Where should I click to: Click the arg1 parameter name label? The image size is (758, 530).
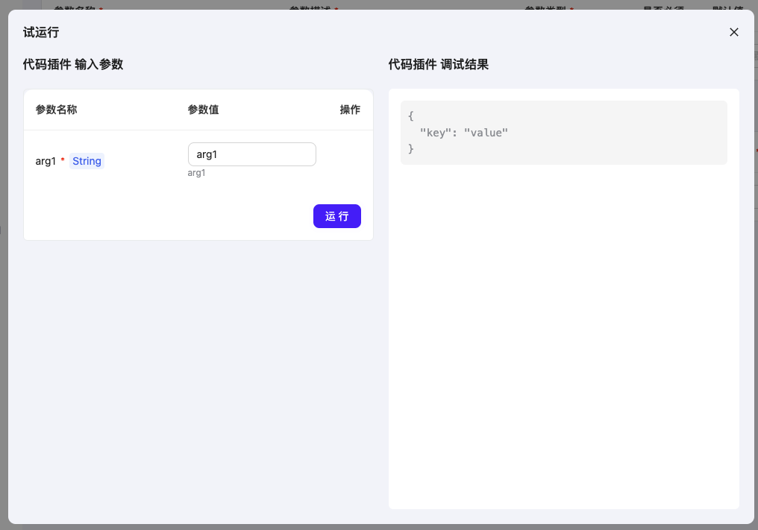[x=45, y=160]
